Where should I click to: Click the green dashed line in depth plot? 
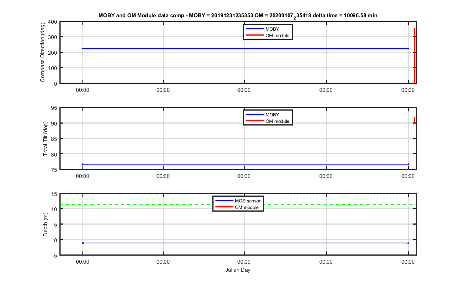[x=238, y=204]
